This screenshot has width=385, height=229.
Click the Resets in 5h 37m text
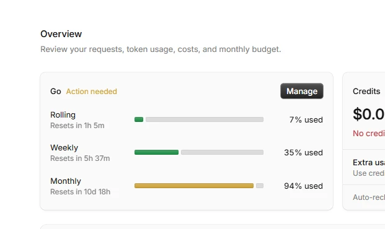click(x=80, y=158)
